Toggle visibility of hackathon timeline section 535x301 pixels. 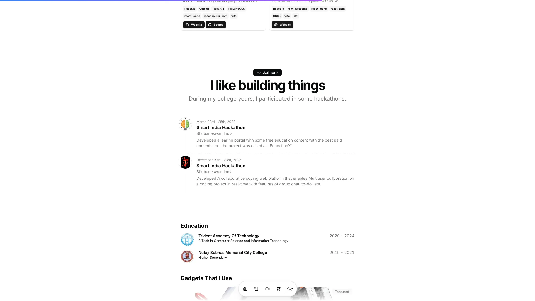coord(267,72)
